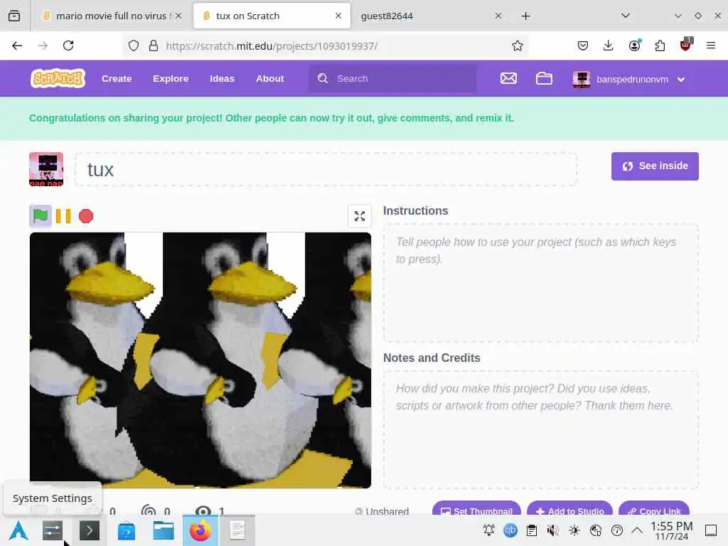The height and width of the screenshot is (546, 728).
Task: Reload the current page
Action: click(x=68, y=45)
